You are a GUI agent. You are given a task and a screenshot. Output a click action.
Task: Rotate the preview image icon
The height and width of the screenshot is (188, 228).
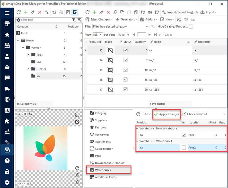[77, 168]
